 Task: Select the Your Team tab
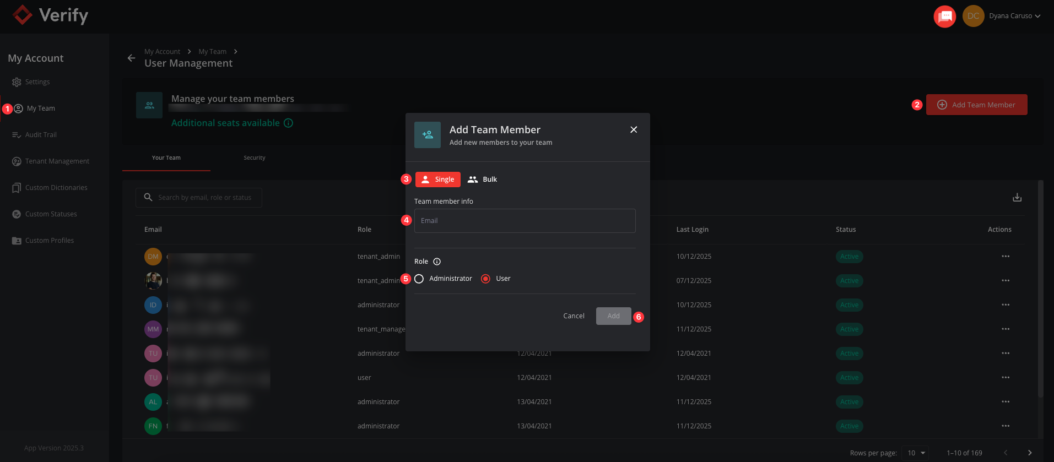(166, 158)
